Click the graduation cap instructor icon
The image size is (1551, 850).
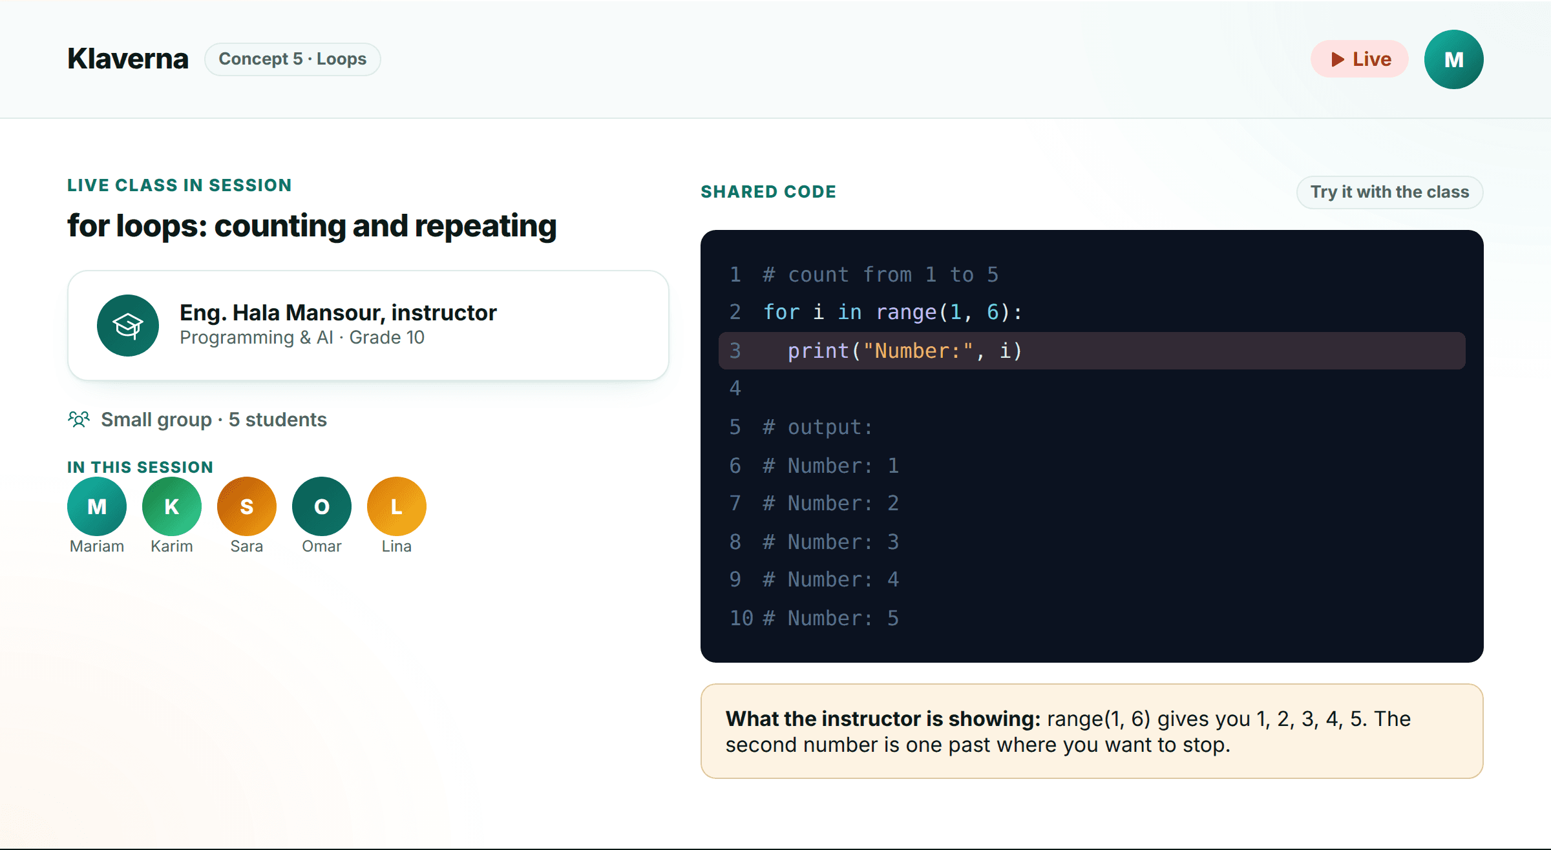(128, 326)
